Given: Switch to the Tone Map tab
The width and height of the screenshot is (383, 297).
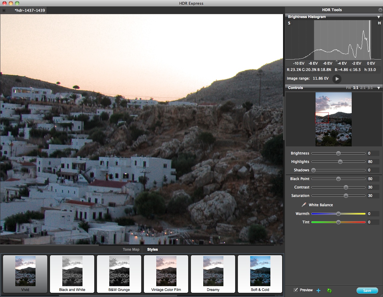Looking at the screenshot, I should pos(131,250).
